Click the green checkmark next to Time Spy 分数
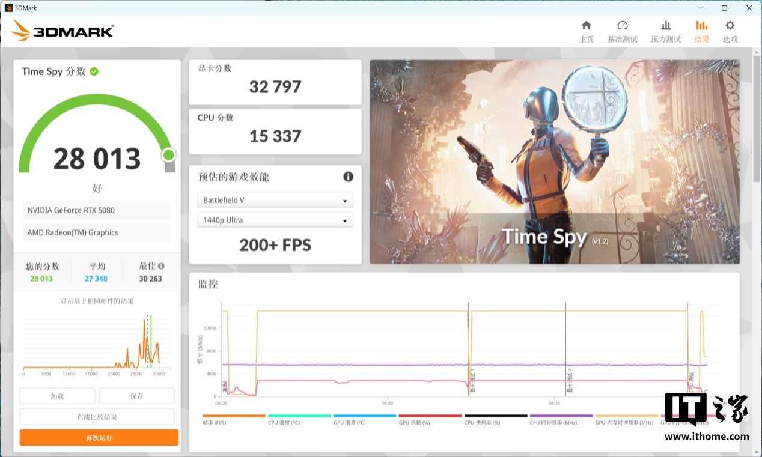Viewport: 762px width, 457px height. click(94, 71)
